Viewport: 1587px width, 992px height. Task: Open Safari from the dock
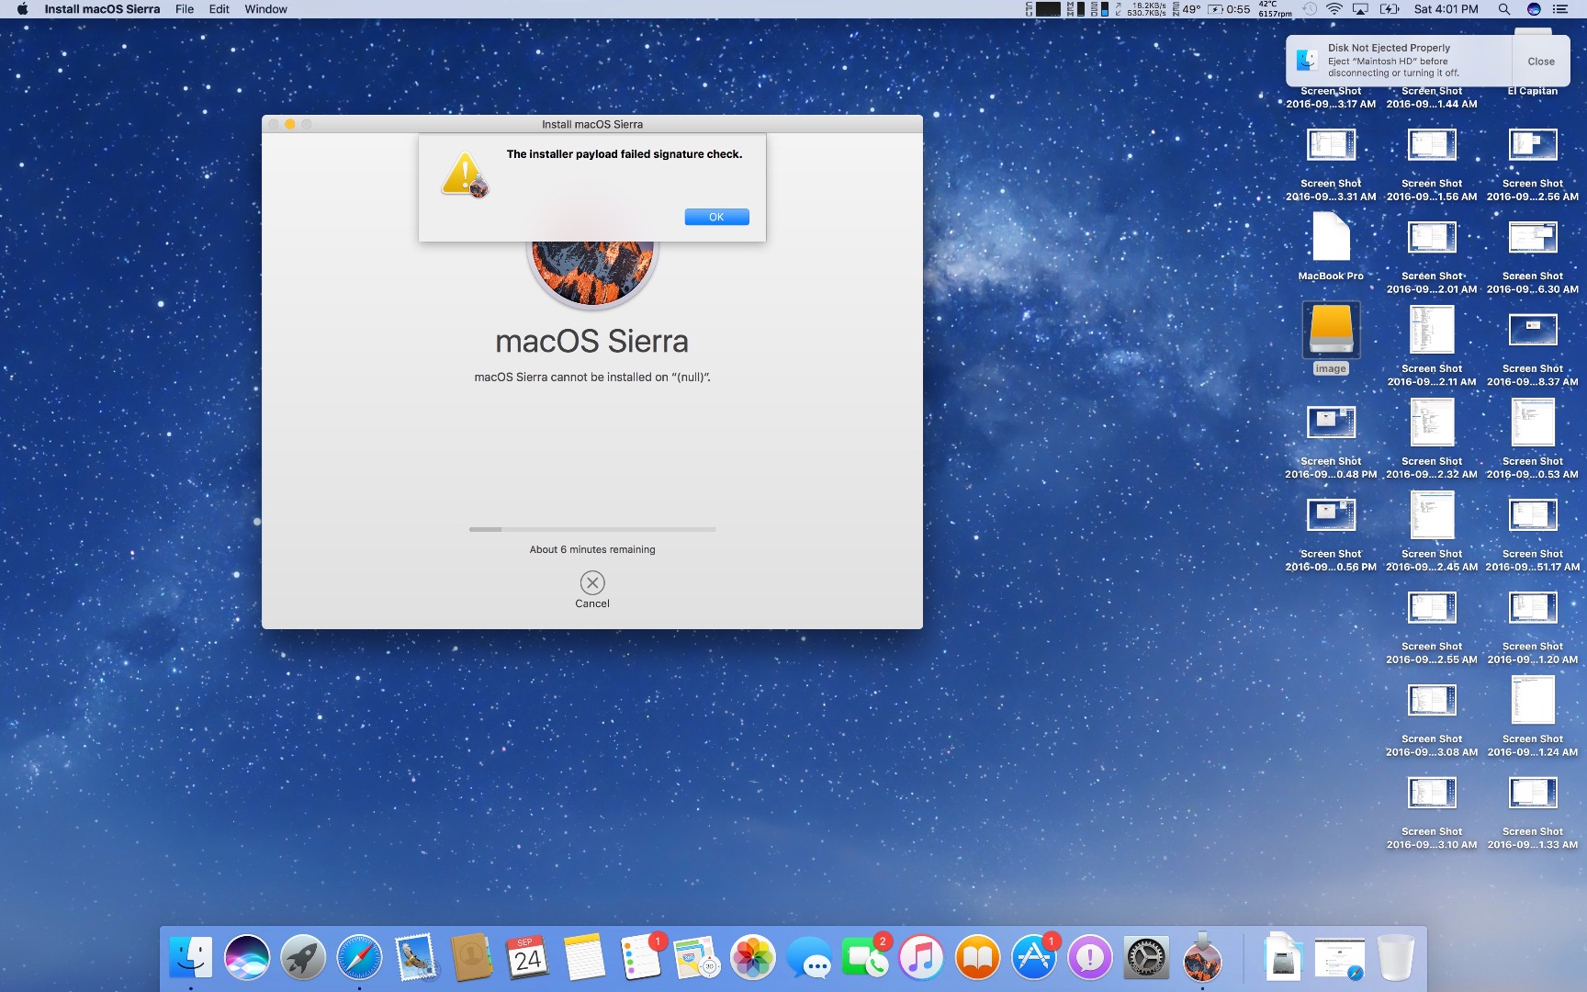[x=359, y=959]
